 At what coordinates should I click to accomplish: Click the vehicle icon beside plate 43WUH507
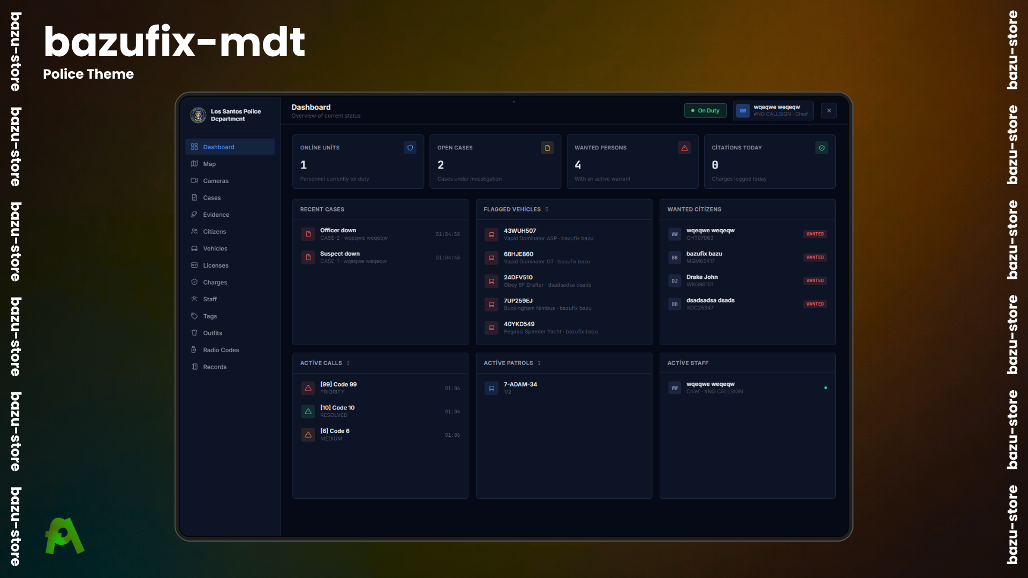point(492,234)
